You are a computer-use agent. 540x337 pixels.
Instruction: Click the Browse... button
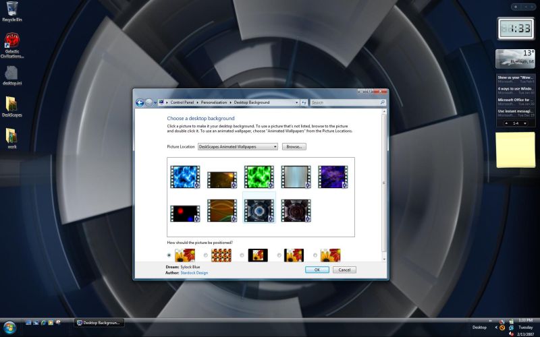(294, 146)
